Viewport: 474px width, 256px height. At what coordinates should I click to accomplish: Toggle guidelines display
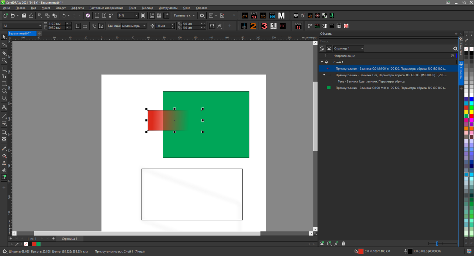click(x=167, y=15)
